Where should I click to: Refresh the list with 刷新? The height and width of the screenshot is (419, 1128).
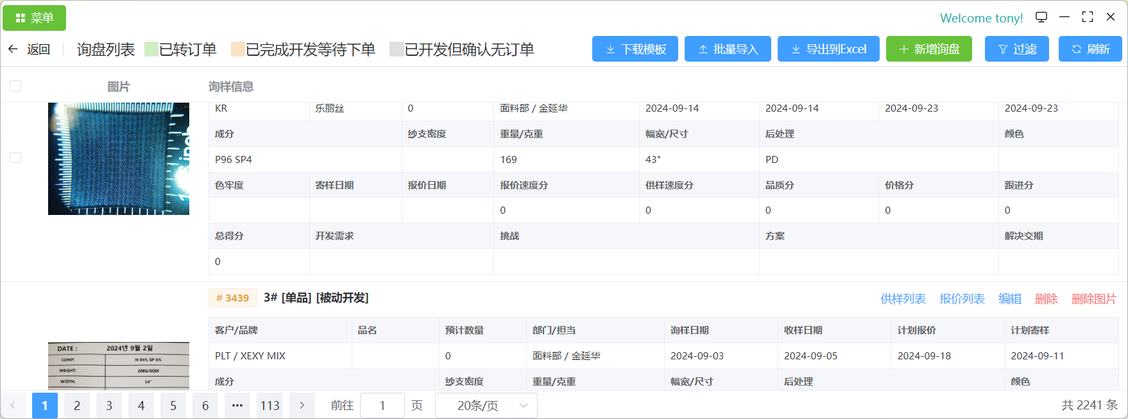click(x=1090, y=49)
